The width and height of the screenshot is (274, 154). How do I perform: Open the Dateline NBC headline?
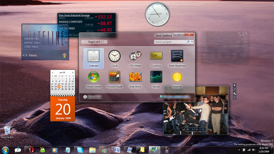[x=32, y=39]
